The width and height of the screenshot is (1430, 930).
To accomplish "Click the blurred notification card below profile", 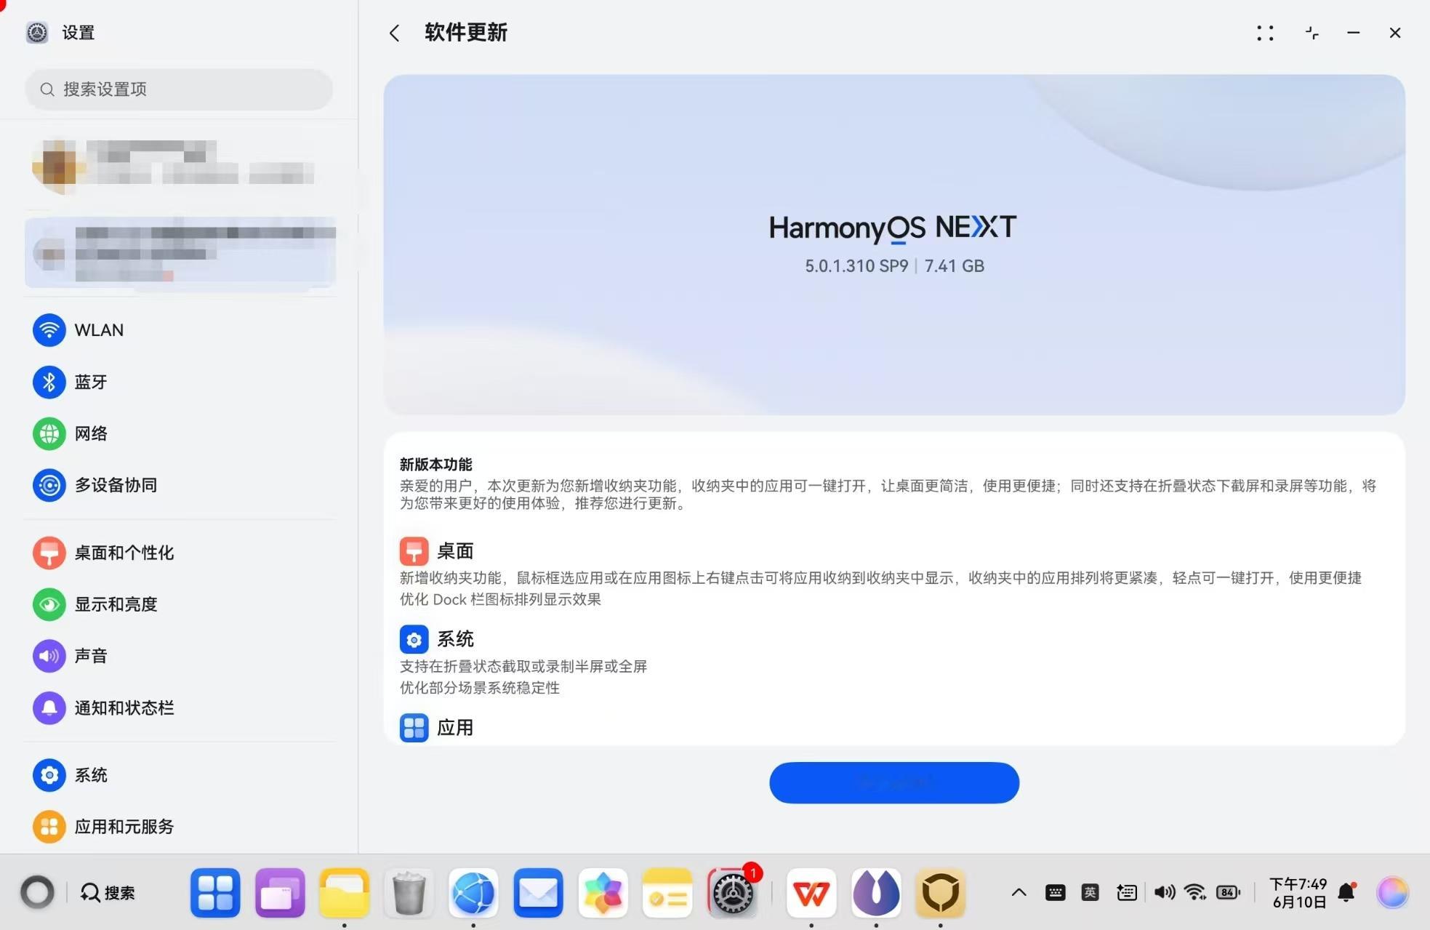I will pyautogui.click(x=180, y=252).
